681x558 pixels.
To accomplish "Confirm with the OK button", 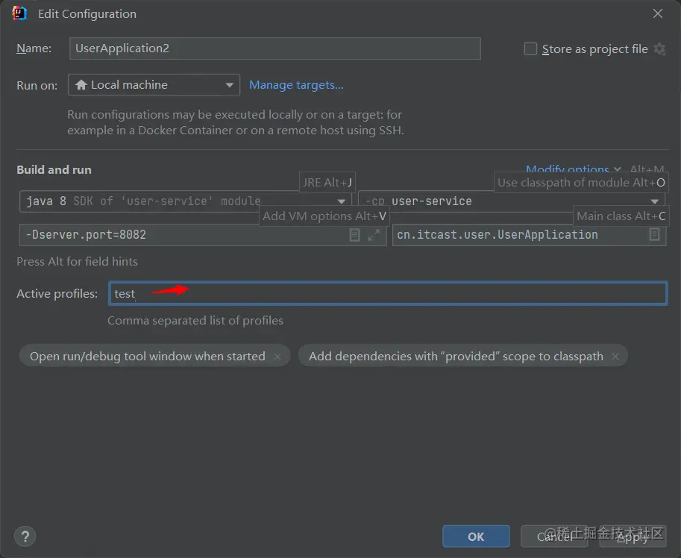I will click(x=476, y=536).
